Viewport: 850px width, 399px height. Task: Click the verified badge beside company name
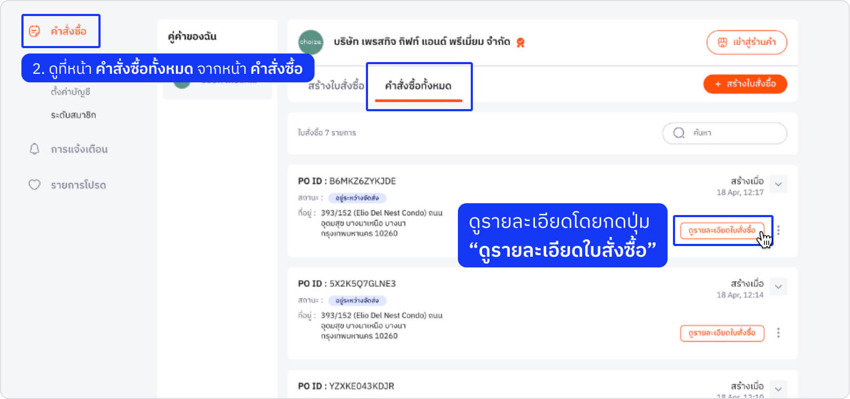520,42
